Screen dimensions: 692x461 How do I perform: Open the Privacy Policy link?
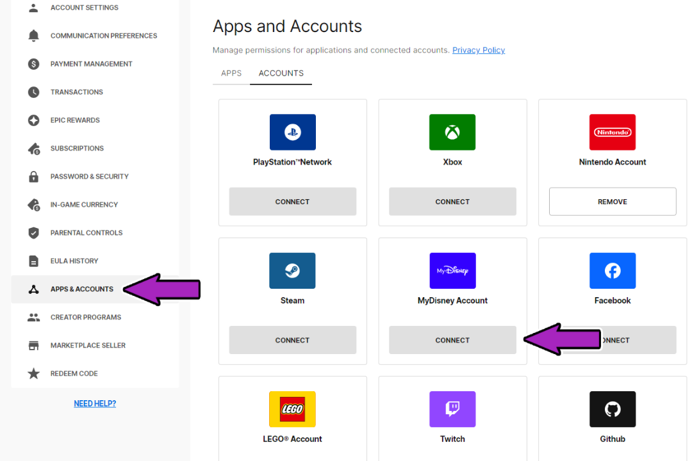coord(478,50)
